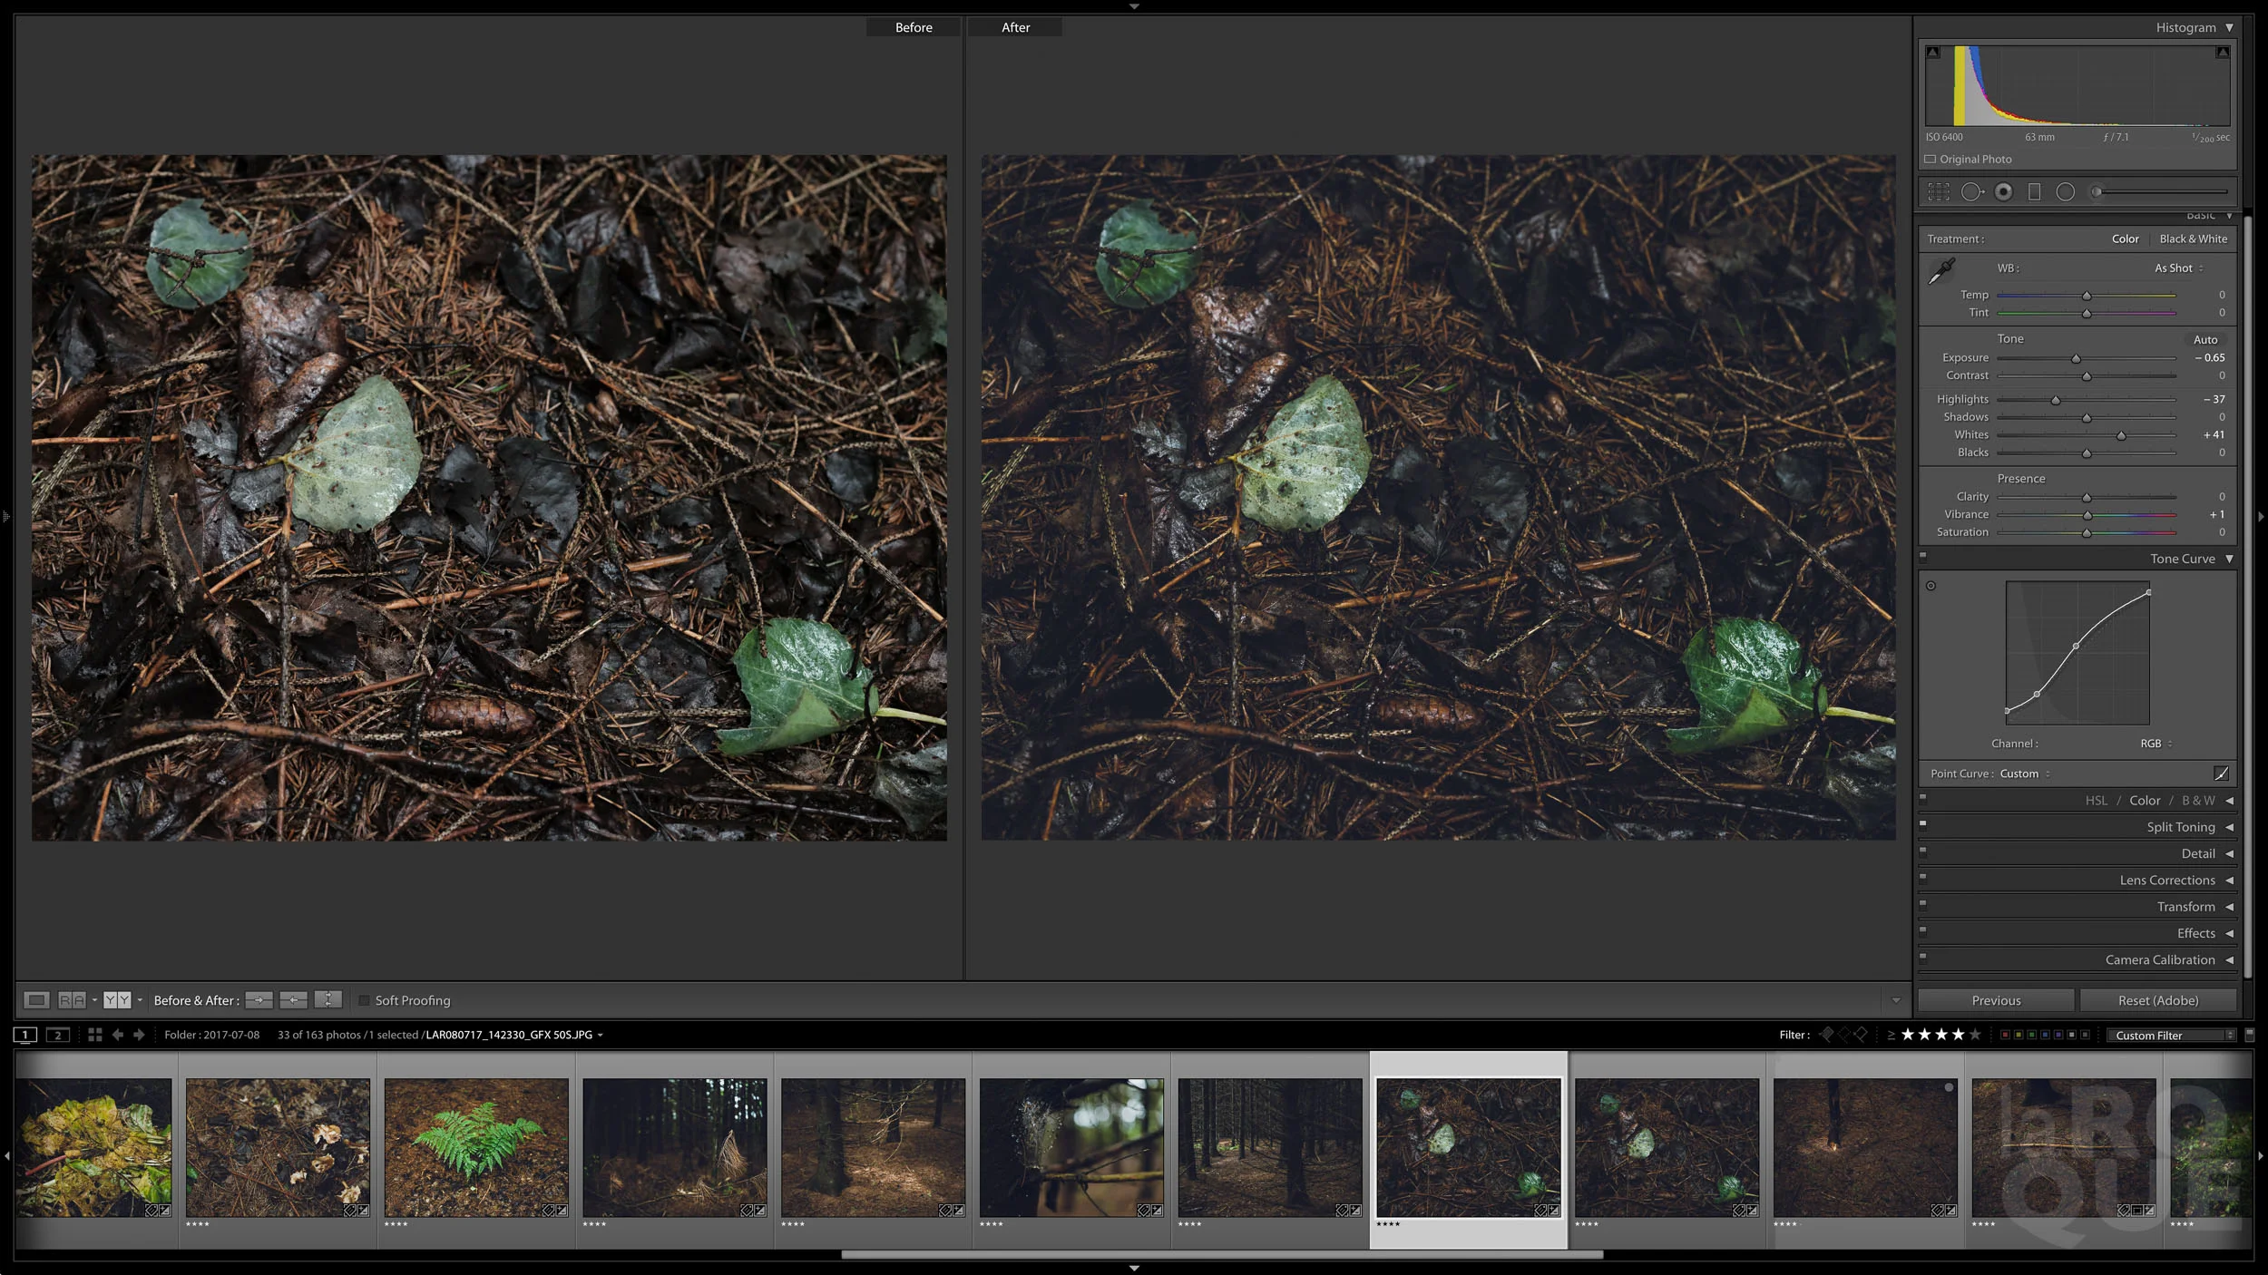Select the Spot Removal tool
Image resolution: width=2268 pixels, height=1275 pixels.
click(x=1971, y=192)
